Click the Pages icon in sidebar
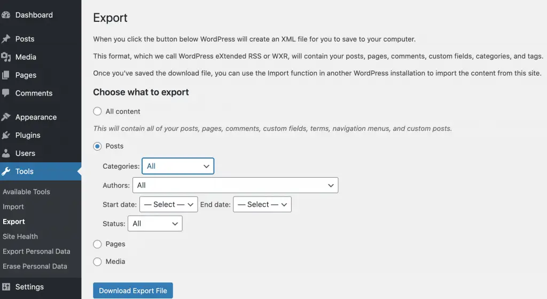The height and width of the screenshot is (299, 547). pyautogui.click(x=6, y=75)
